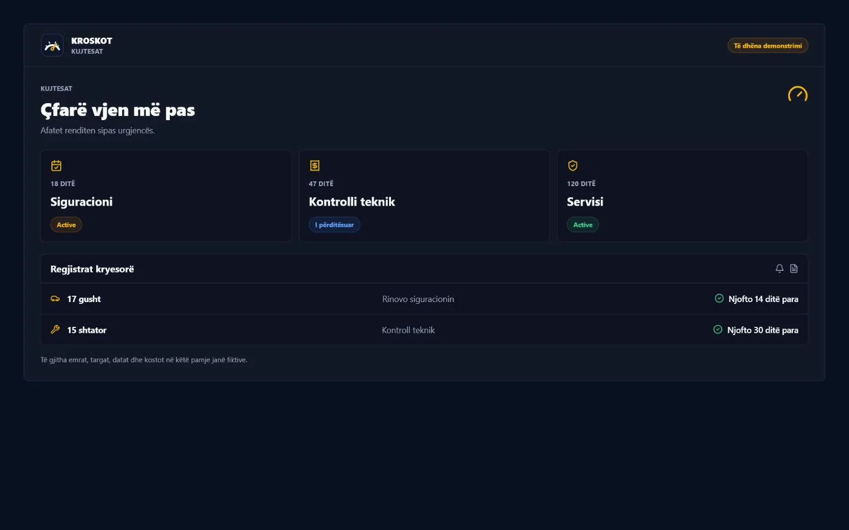Click the Rinovo siguracionin entry

click(x=418, y=299)
